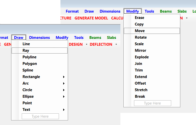
Task: Select Erase in the Modify menu
Action: [152, 18]
